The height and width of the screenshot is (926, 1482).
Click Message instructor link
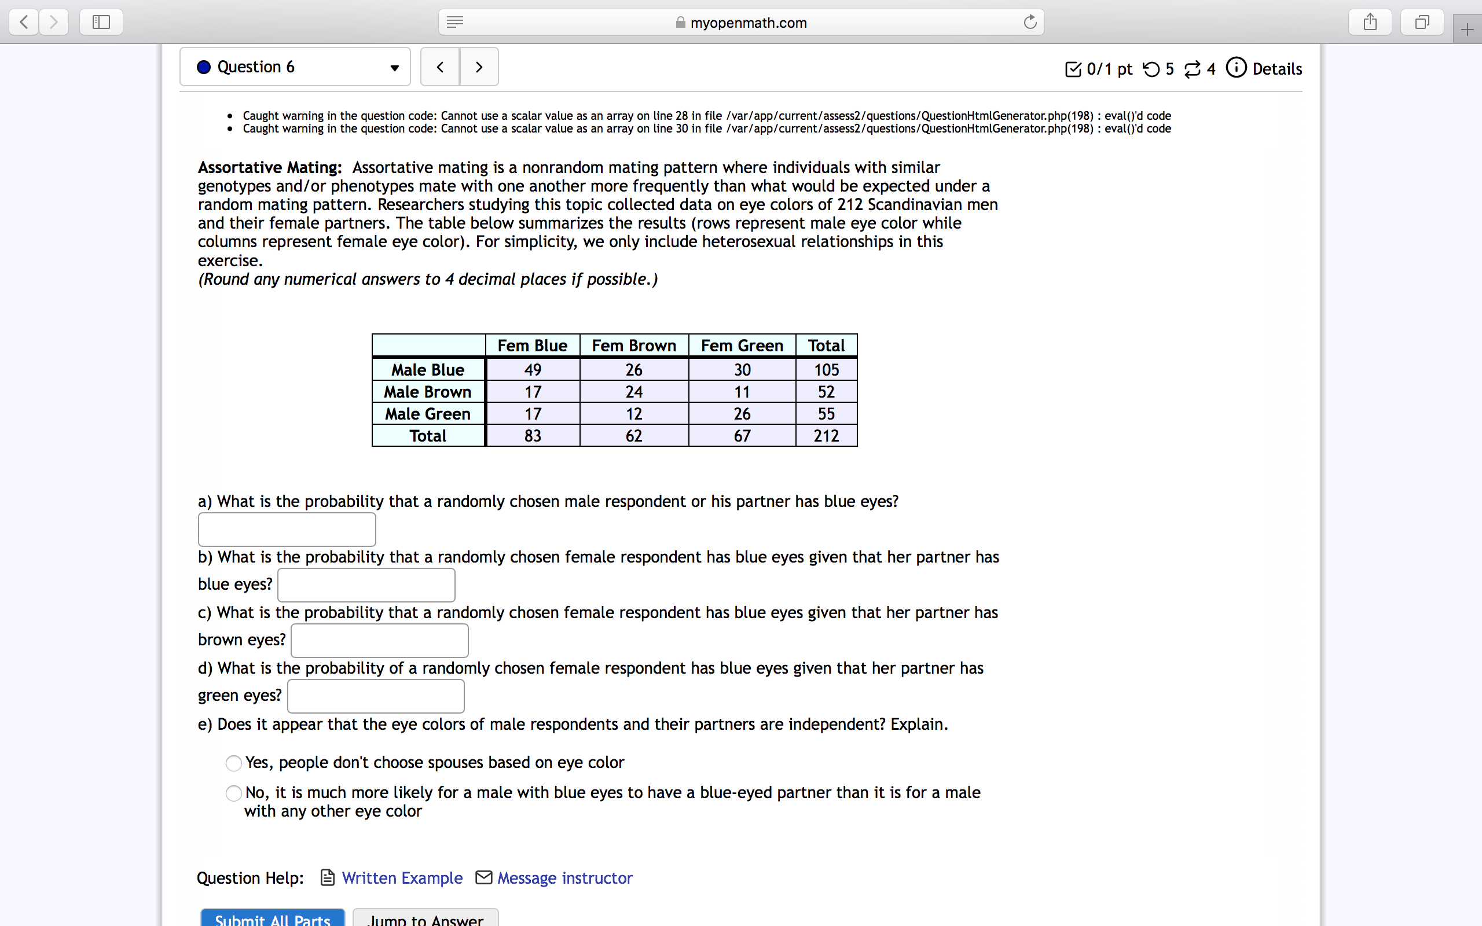pyautogui.click(x=564, y=877)
